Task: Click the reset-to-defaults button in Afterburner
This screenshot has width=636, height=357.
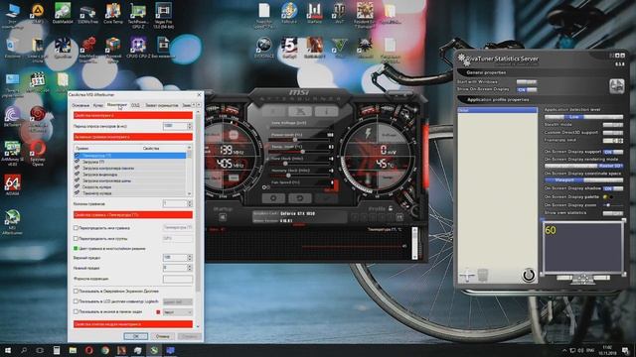Action: [x=300, y=198]
